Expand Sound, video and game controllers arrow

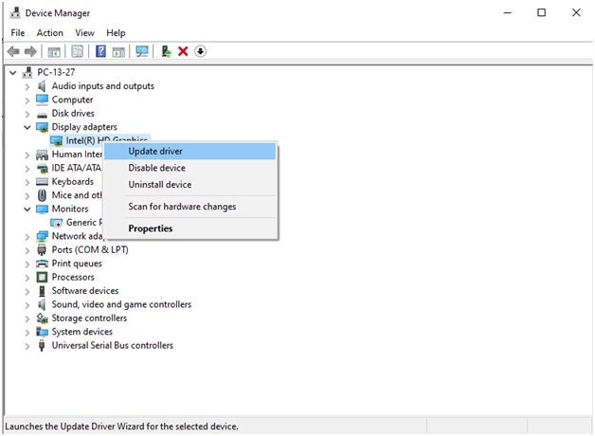(x=27, y=305)
